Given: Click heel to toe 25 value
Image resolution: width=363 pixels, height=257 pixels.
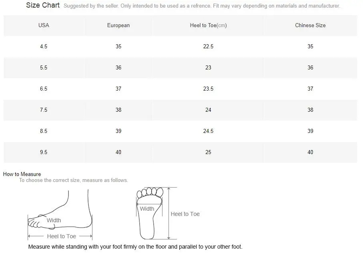Looking at the screenshot, I should [208, 152].
